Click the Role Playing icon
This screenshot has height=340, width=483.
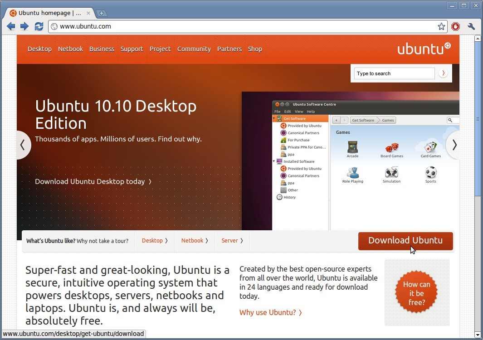coord(353,173)
